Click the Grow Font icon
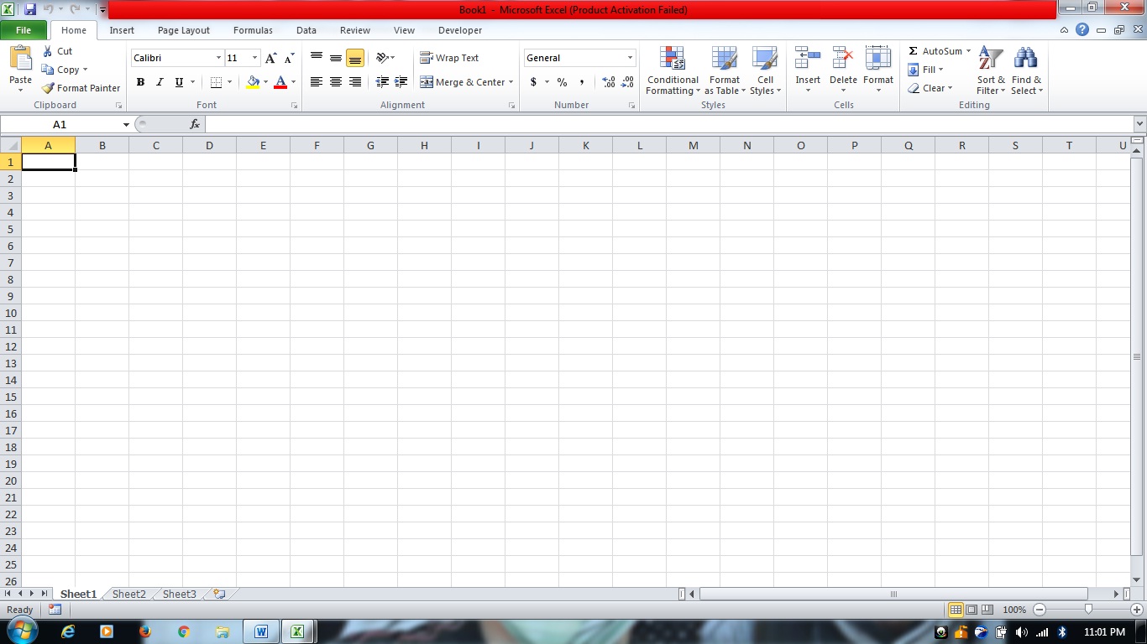This screenshot has height=644, width=1147. 270,58
